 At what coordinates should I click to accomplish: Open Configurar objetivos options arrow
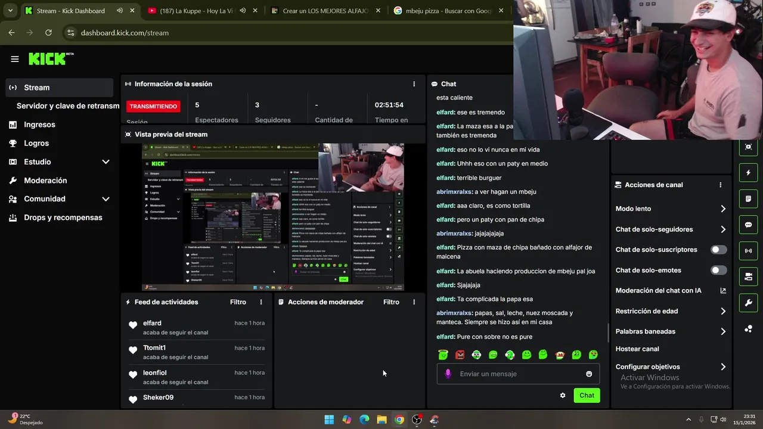(722, 367)
